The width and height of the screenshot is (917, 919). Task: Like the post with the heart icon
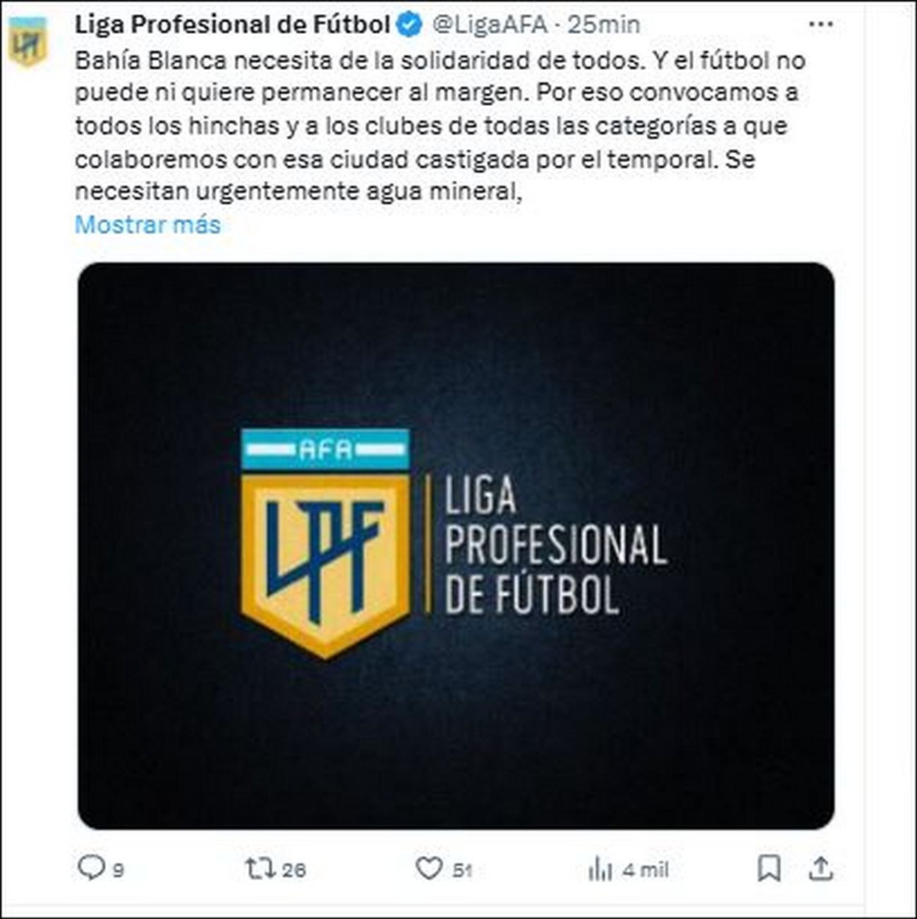pyautogui.click(x=428, y=868)
